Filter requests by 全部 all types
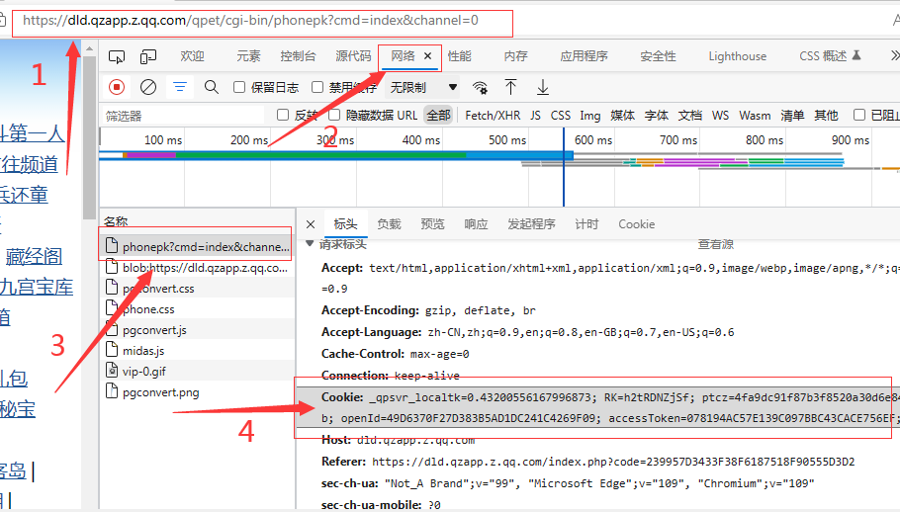900x512 pixels. (x=438, y=116)
